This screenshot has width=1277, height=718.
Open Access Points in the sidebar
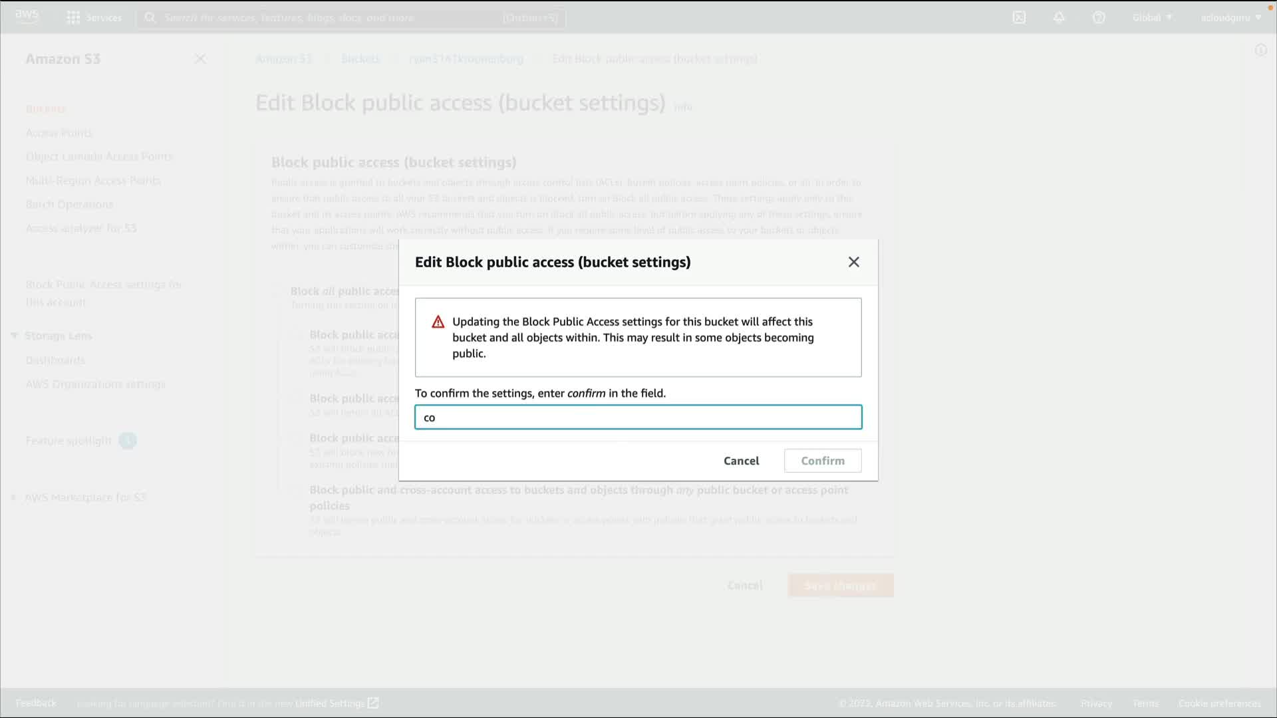point(59,133)
